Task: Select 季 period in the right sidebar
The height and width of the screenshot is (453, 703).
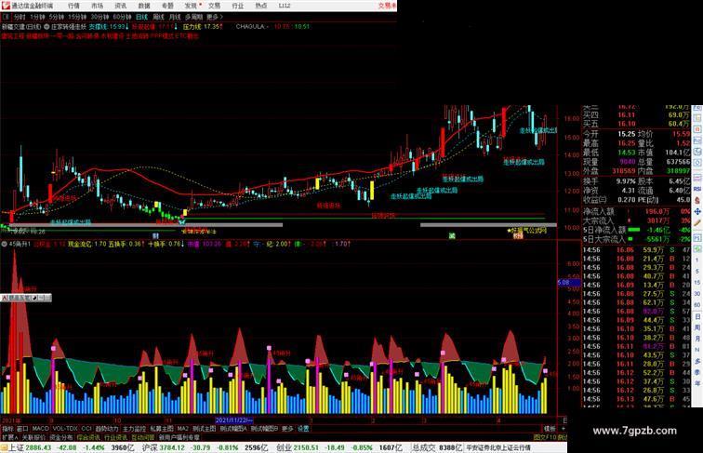Action: coord(697,372)
